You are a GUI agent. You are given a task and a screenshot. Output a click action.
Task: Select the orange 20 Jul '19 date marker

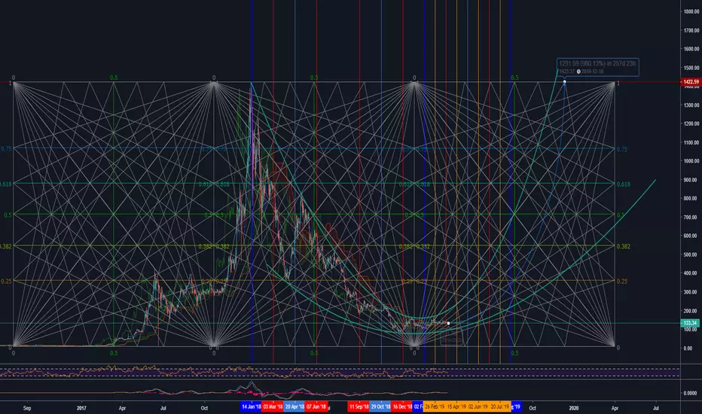(499, 406)
